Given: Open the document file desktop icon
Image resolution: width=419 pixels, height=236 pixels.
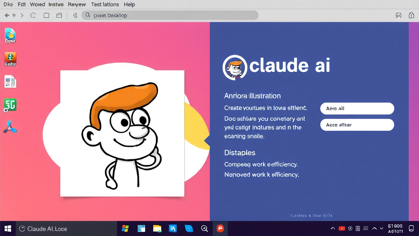Looking at the screenshot, I should point(10,82).
